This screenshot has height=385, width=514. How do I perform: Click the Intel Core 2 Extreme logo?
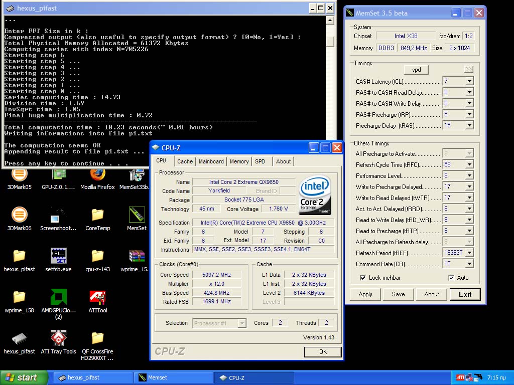click(x=315, y=195)
